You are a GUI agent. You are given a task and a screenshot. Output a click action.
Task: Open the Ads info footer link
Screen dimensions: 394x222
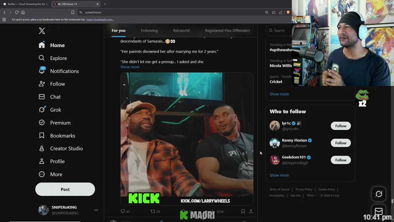(295, 195)
